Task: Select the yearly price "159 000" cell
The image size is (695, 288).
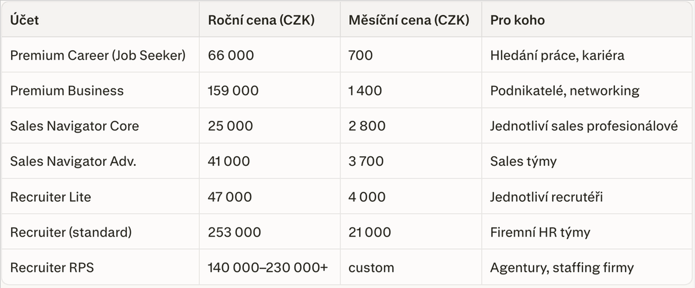Action: click(233, 91)
